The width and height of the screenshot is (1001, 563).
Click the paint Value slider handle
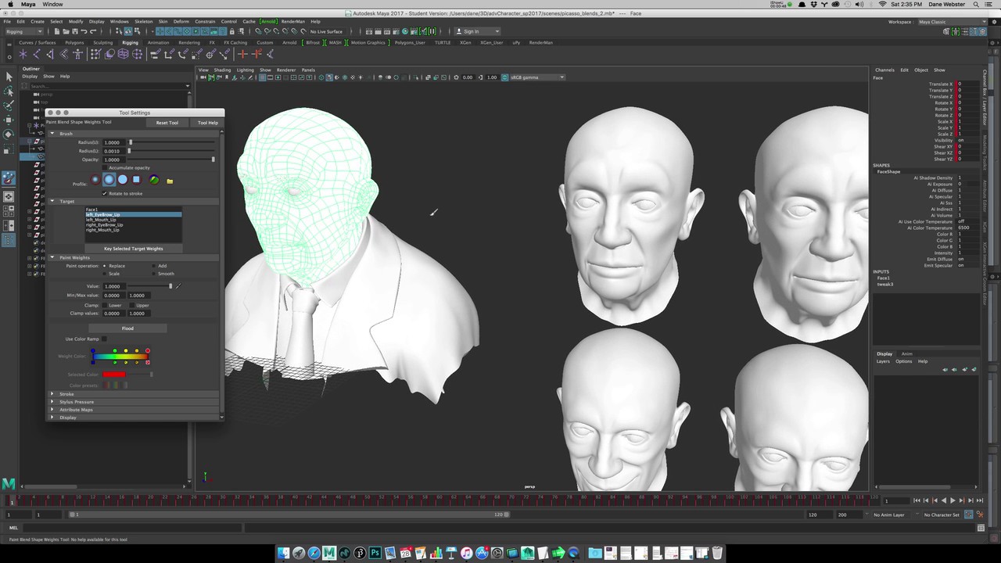[x=170, y=286]
